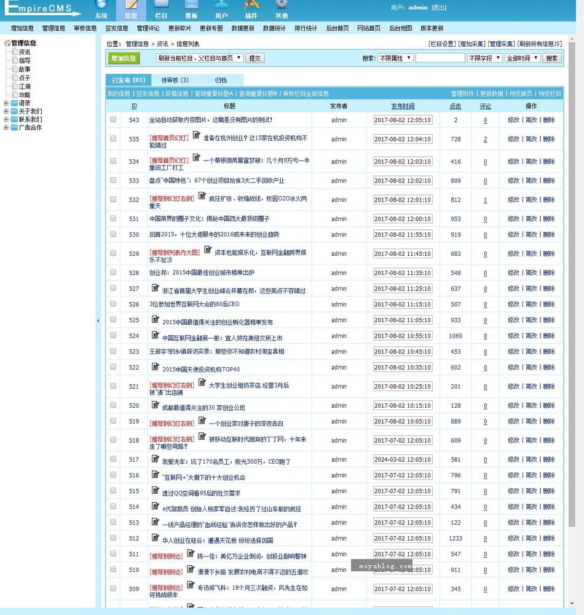The width and height of the screenshot is (584, 615).
Task: Click the page icon beside 故事
Action: 15,69
